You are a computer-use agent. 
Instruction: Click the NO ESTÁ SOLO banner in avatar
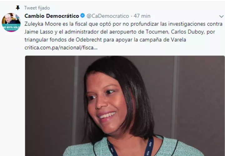pos(11,27)
